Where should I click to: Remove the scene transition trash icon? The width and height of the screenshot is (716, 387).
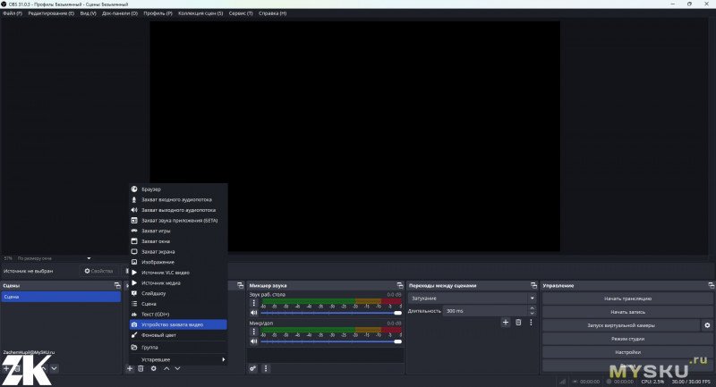click(518, 323)
